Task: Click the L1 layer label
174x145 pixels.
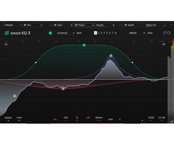Action: coord(20,25)
